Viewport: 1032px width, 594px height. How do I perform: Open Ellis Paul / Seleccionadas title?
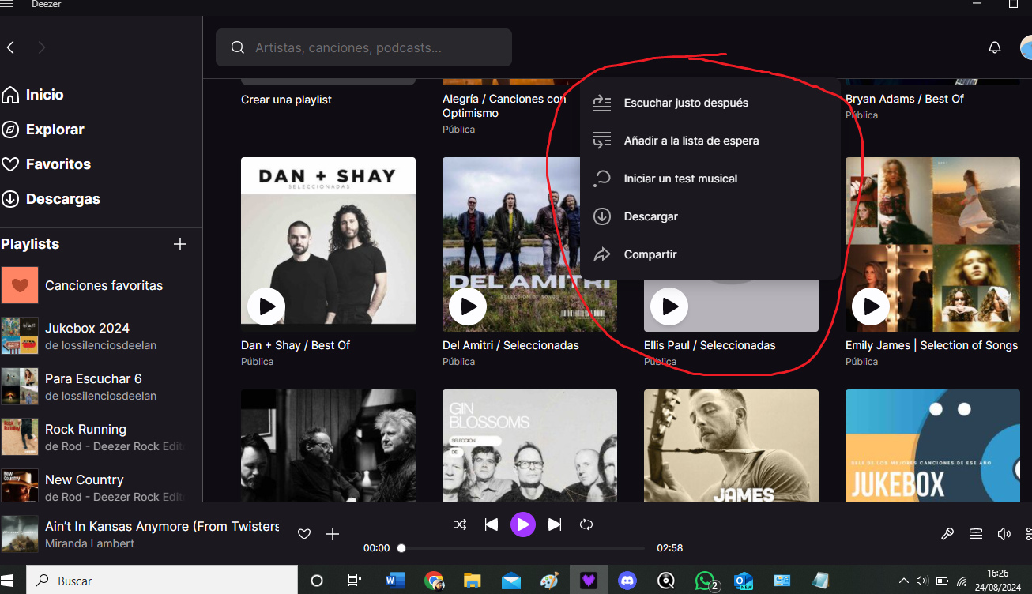pyautogui.click(x=710, y=345)
